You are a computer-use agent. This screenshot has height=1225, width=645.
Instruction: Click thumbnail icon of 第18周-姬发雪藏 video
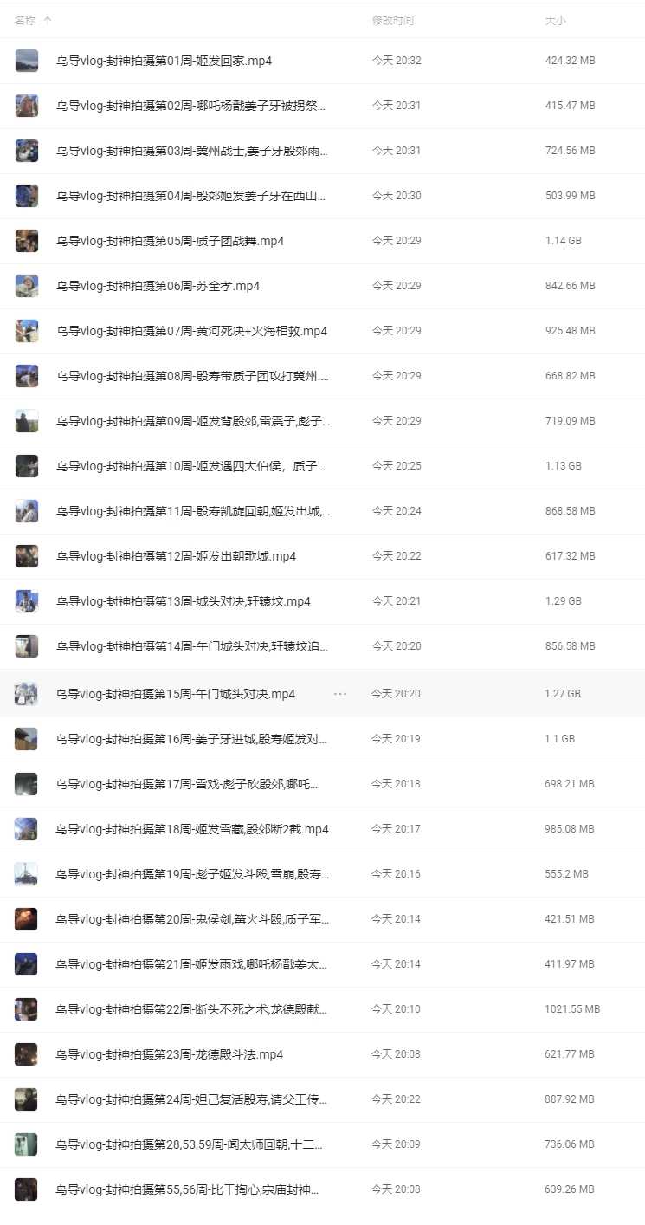pyautogui.click(x=26, y=829)
